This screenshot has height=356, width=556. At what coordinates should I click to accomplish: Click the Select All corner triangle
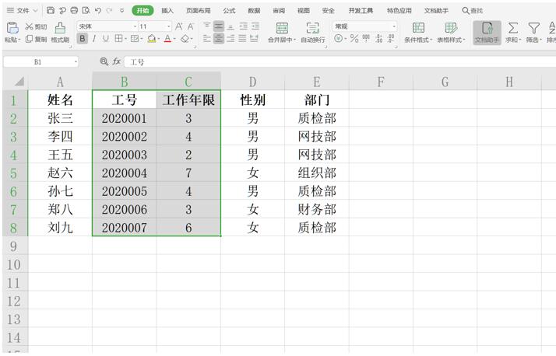[x=19, y=82]
